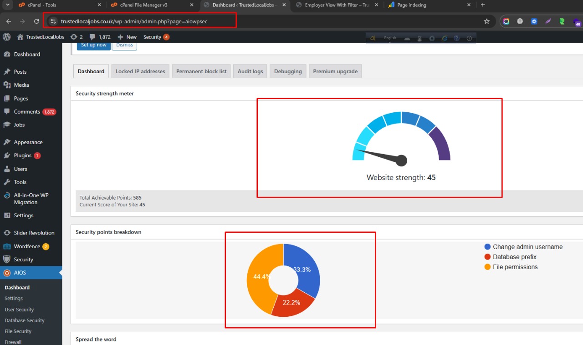Open Pages in the WordPress sidebar

point(31,98)
